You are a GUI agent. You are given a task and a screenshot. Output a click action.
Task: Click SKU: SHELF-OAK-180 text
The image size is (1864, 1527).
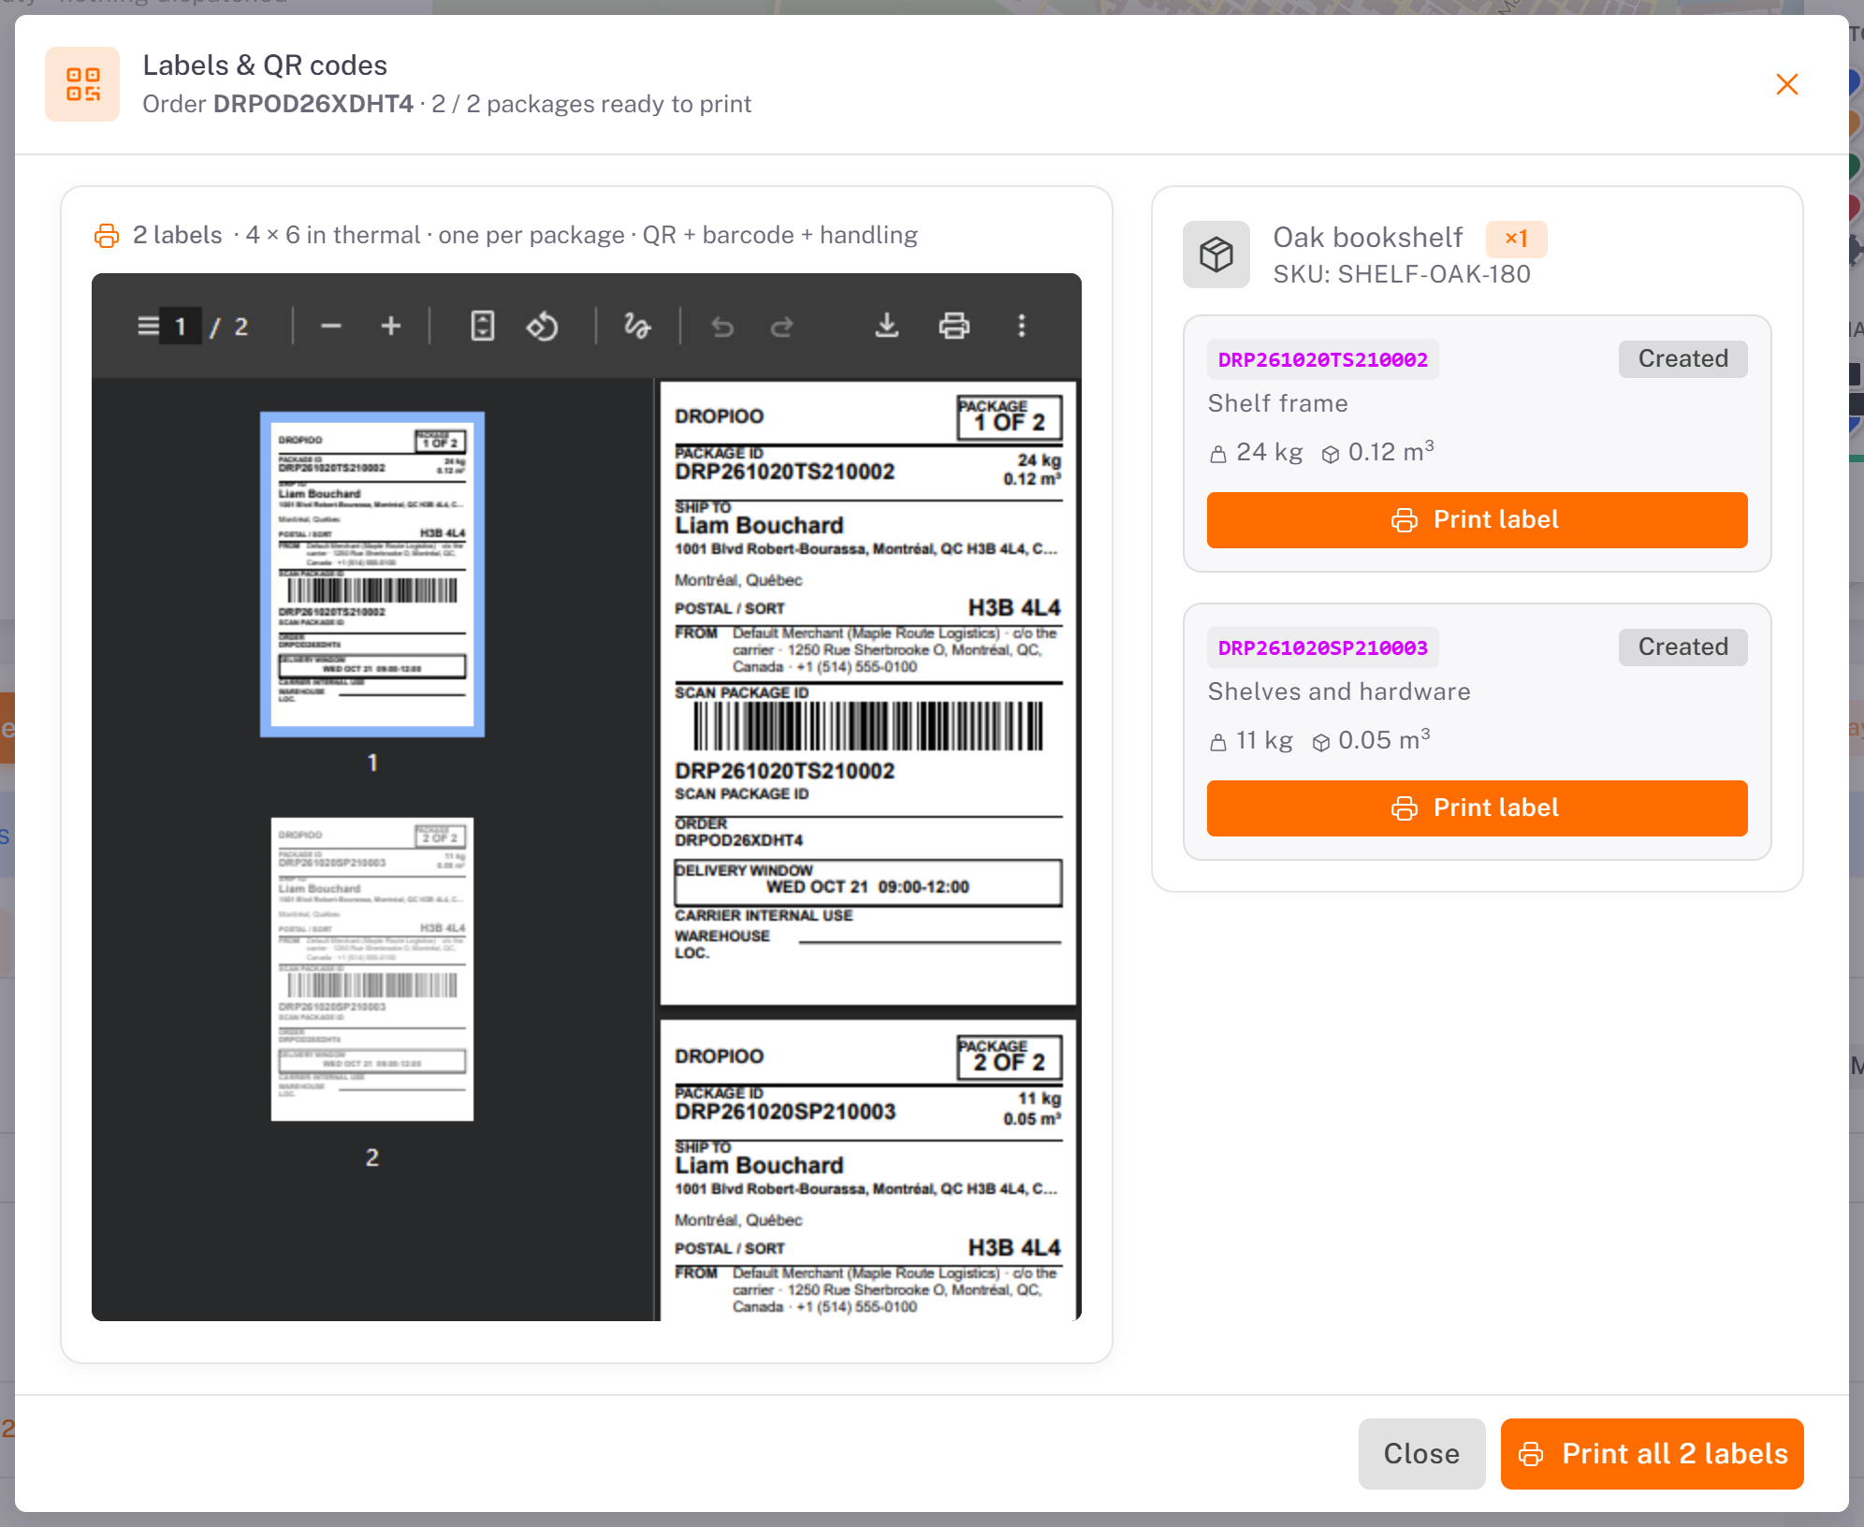coord(1402,274)
